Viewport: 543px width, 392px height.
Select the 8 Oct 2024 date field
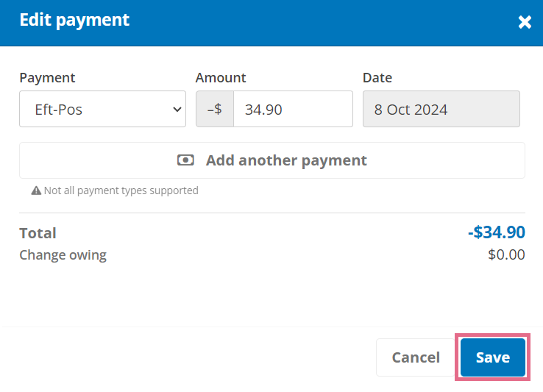441,109
